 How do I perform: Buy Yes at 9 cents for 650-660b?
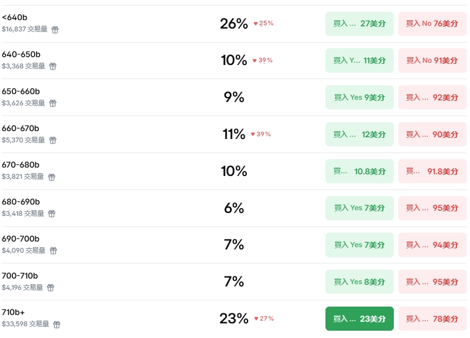coord(360,98)
